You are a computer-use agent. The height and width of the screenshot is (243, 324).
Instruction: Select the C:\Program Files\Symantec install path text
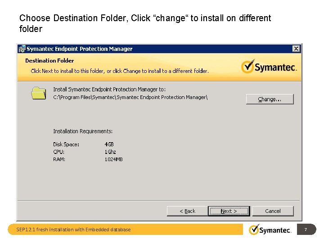click(130, 97)
